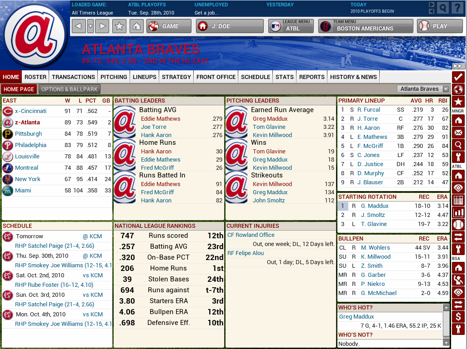This screenshot has width=467, height=349.
Task: Switch to OPTIONS & BALLPARK subtab
Action: [70, 89]
